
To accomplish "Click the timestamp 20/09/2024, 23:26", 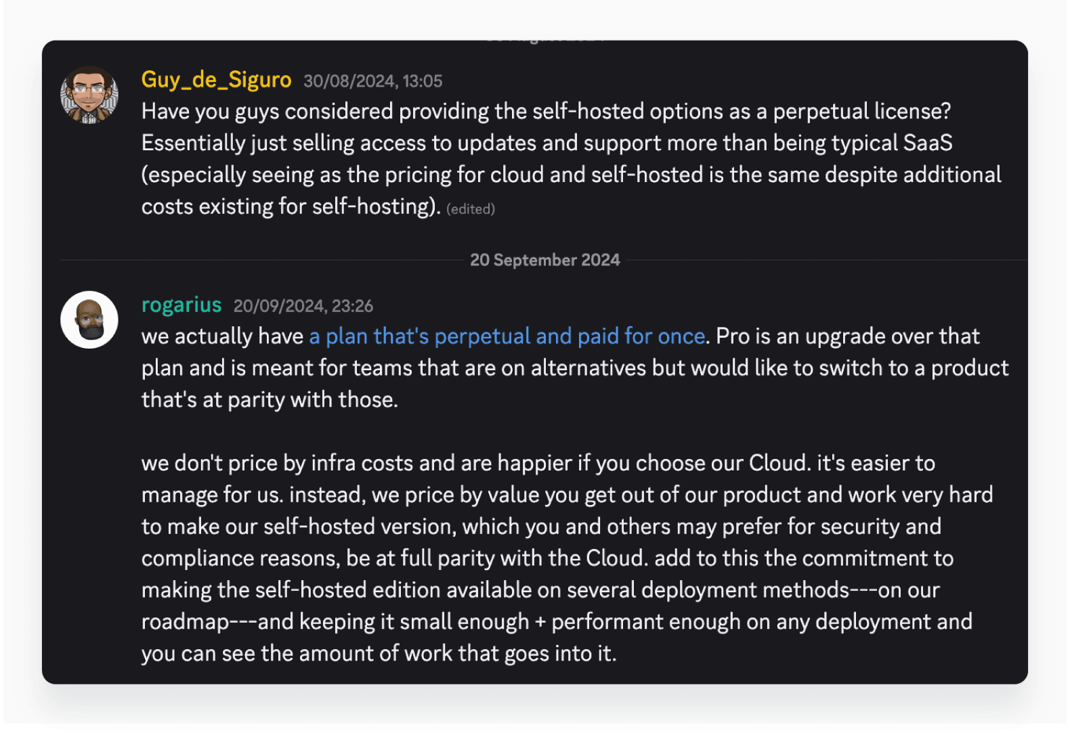I will click(302, 306).
